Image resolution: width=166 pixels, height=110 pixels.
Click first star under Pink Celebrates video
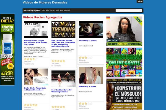pyautogui.click(x=53, y=61)
